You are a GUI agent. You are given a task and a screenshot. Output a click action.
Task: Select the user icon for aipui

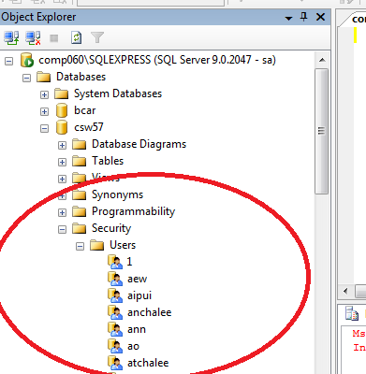(x=115, y=295)
